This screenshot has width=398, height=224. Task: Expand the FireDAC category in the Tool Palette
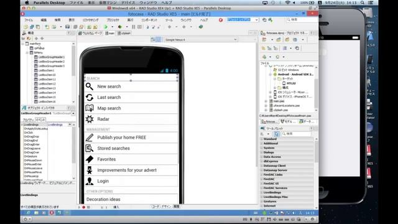tap(262, 179)
